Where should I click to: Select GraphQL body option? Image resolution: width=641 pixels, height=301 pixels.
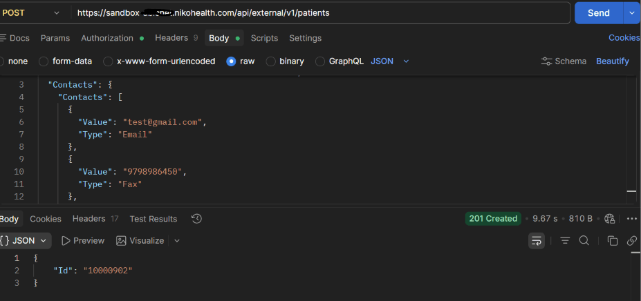tap(340, 61)
